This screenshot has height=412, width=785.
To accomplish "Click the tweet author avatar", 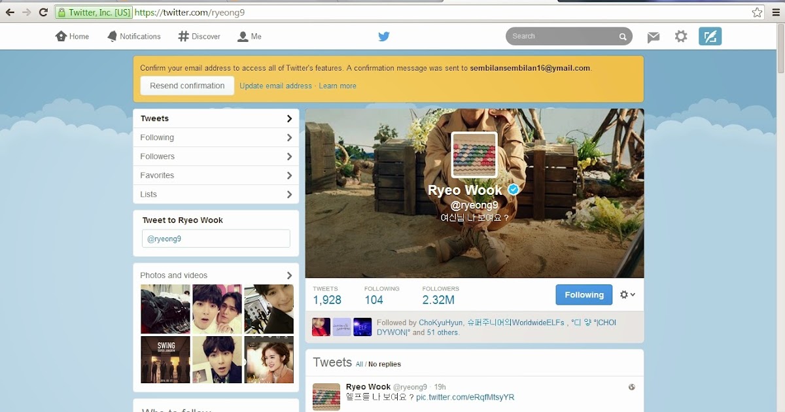I will [326, 397].
